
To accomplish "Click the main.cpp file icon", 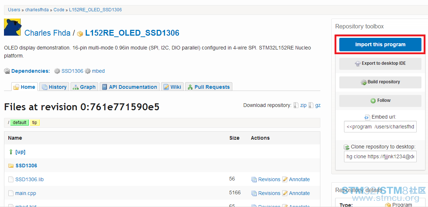I will pyautogui.click(x=11, y=193).
